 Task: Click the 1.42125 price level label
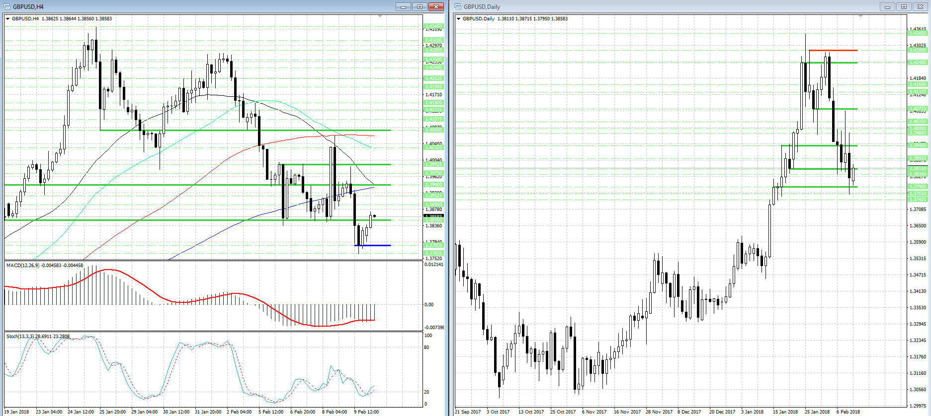click(433, 78)
